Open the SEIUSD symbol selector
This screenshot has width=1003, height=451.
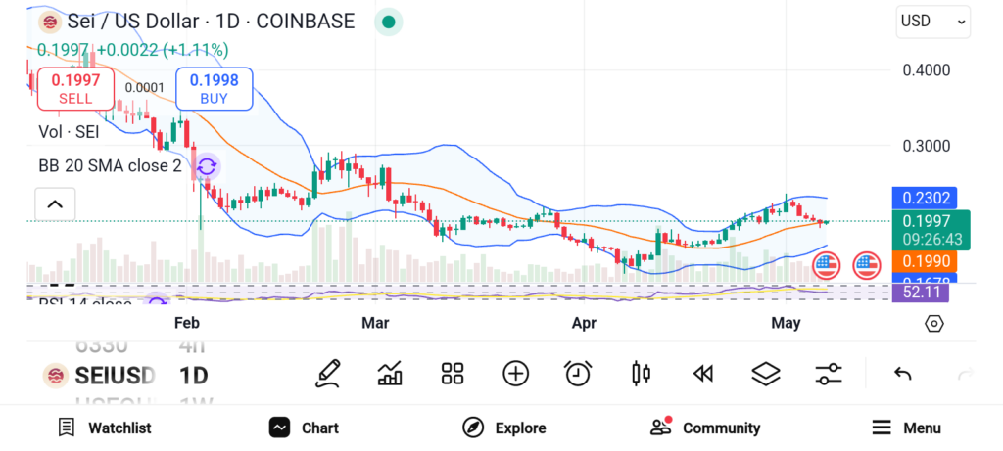(102, 375)
